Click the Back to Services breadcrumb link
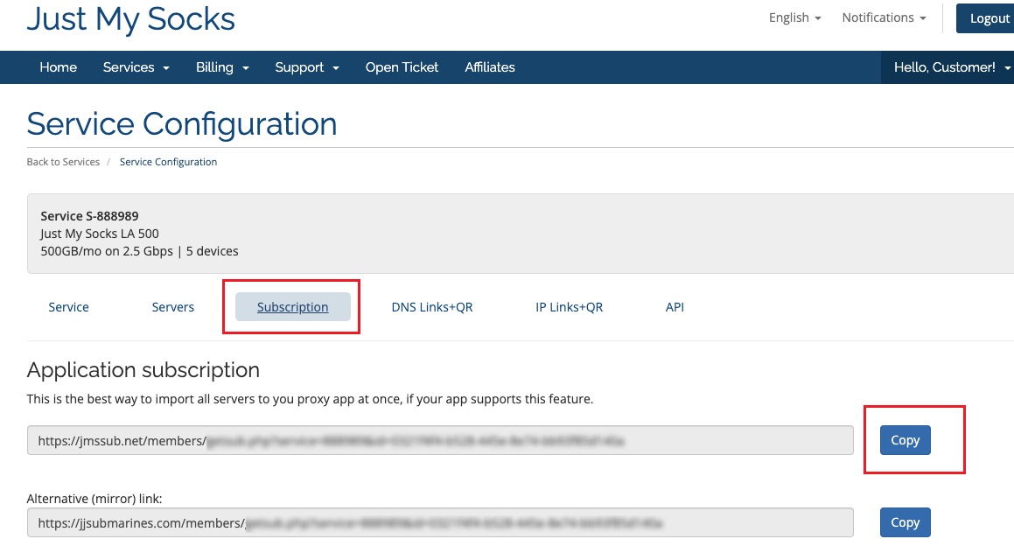This screenshot has width=1014, height=560. (x=63, y=162)
